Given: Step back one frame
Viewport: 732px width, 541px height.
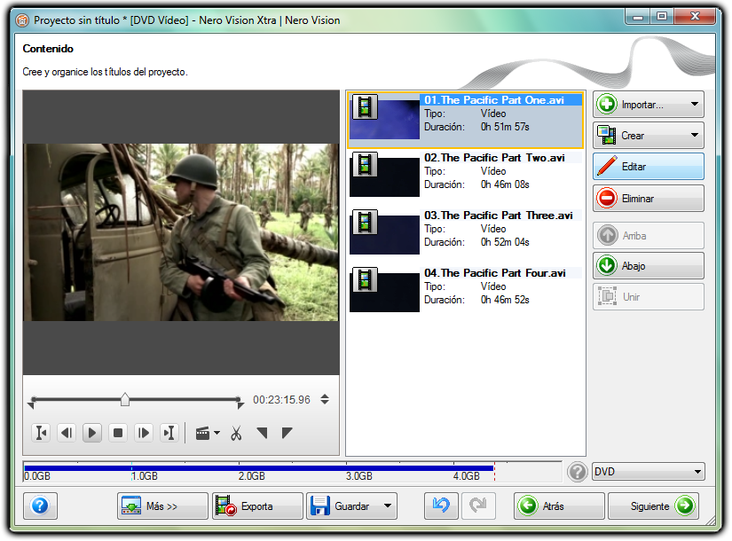Looking at the screenshot, I should [x=67, y=433].
